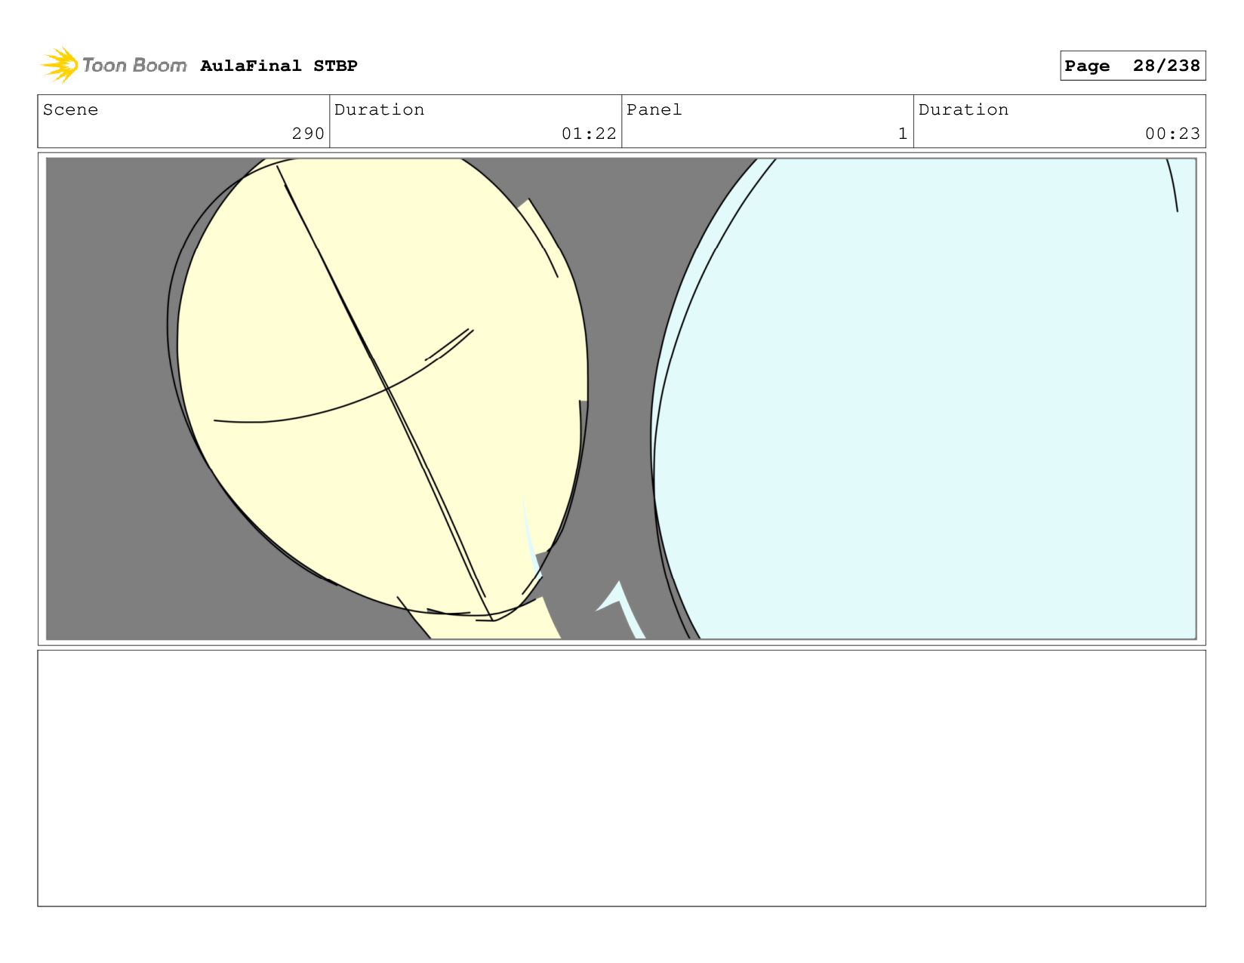This screenshot has height=963, width=1244.
Task: Click the storyboard panel drawing thumbnail
Action: coord(621,398)
